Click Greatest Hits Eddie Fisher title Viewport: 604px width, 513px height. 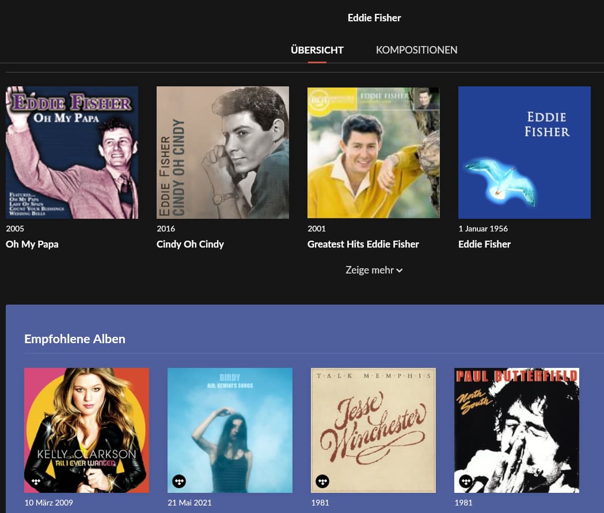click(363, 244)
